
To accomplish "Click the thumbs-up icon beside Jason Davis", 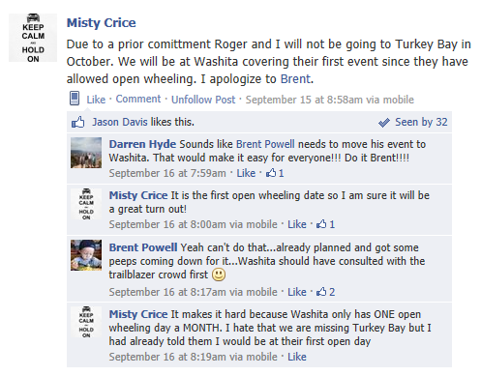I will [x=77, y=122].
